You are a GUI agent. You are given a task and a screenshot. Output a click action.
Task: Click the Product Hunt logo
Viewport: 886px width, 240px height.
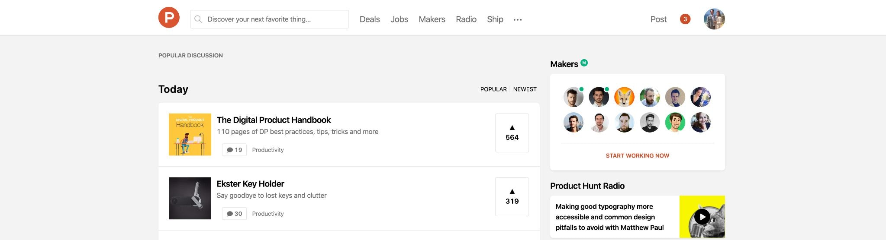tap(169, 18)
